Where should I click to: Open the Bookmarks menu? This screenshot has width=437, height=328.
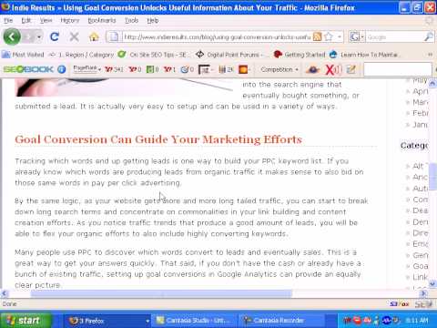coord(102,20)
